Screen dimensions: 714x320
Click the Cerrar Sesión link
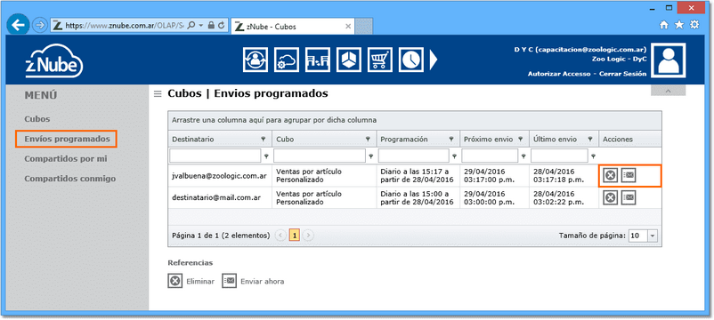[622, 74]
